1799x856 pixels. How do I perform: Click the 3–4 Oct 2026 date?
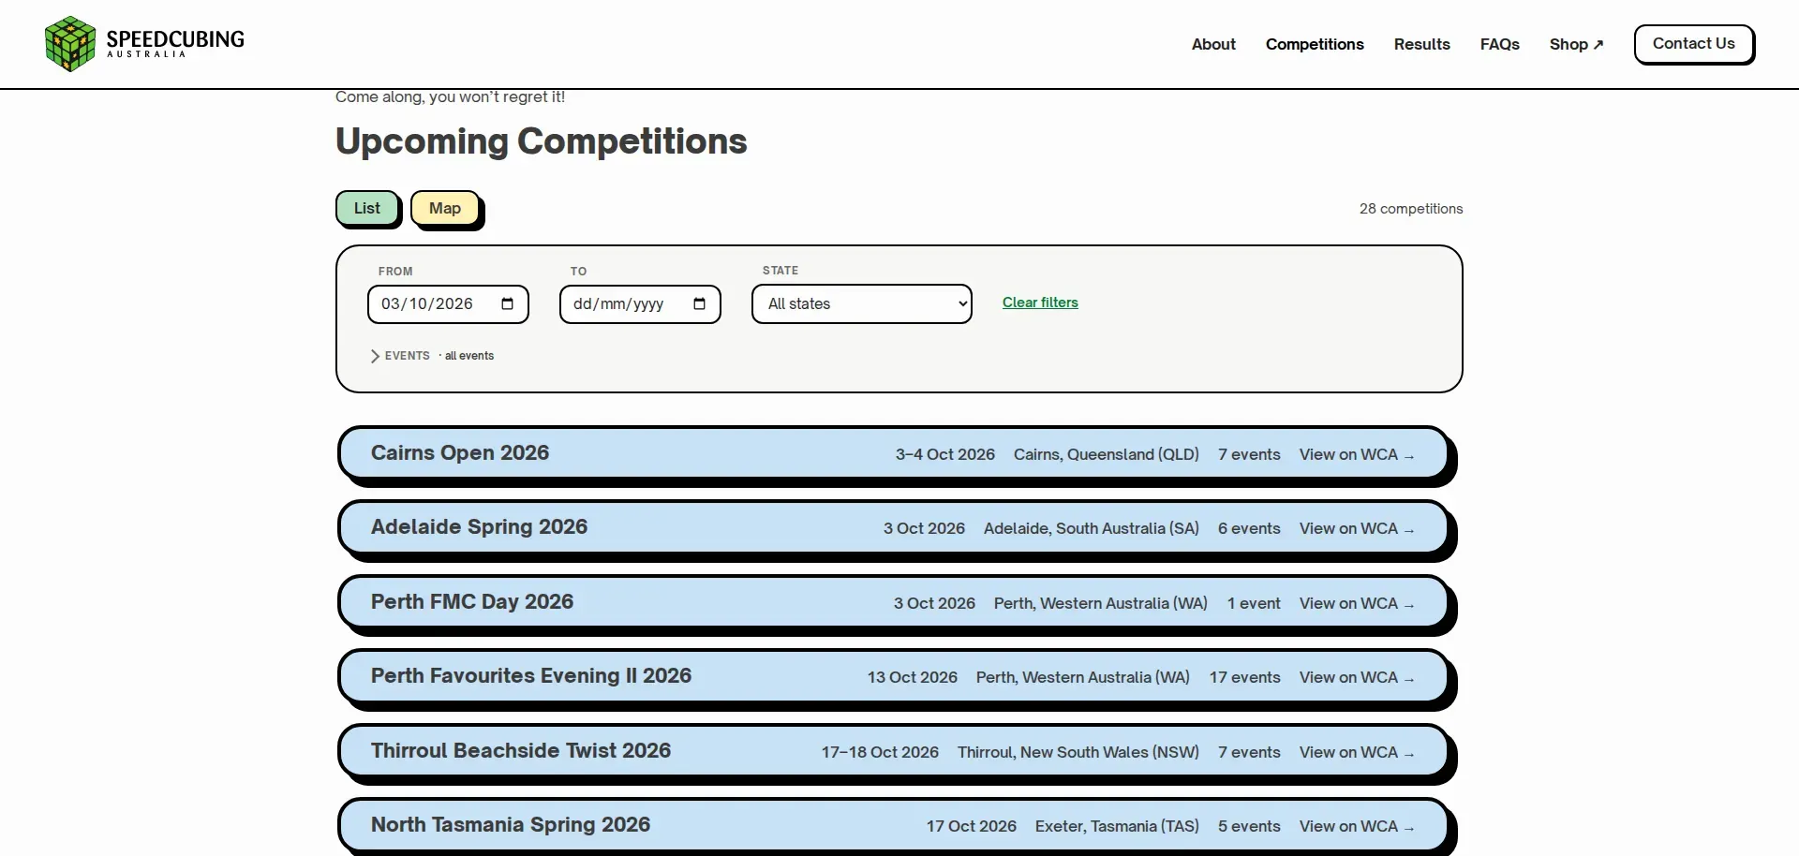click(x=945, y=454)
